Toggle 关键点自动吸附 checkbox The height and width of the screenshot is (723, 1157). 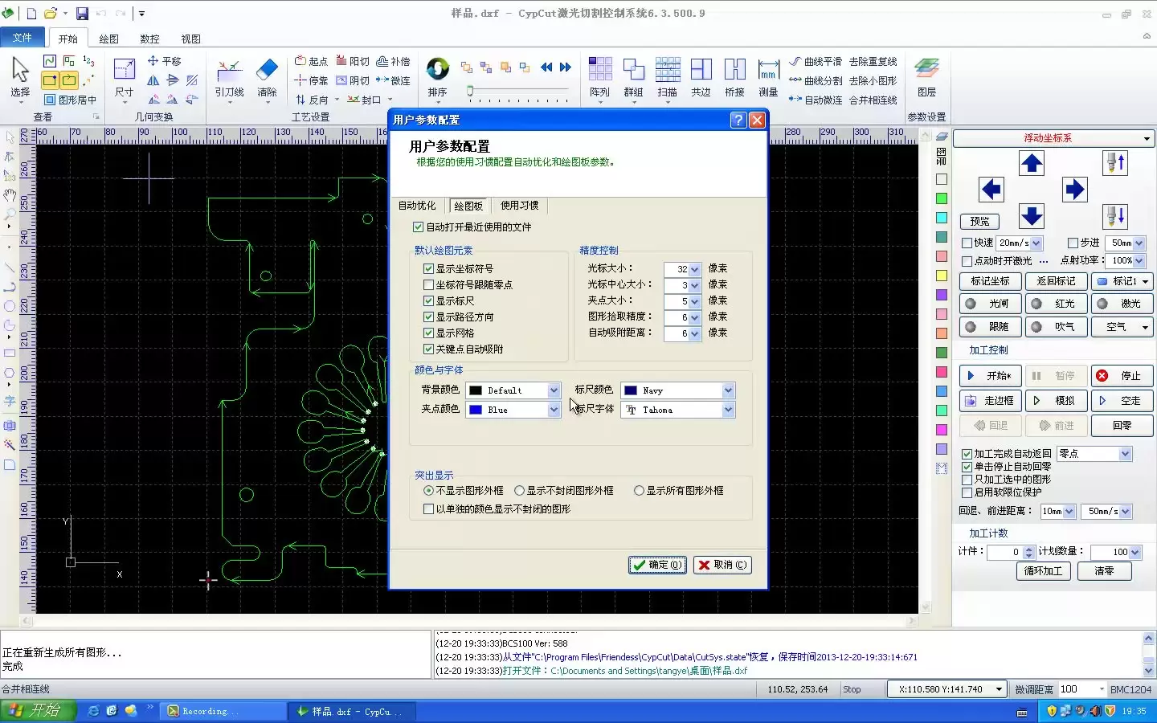[x=428, y=349]
